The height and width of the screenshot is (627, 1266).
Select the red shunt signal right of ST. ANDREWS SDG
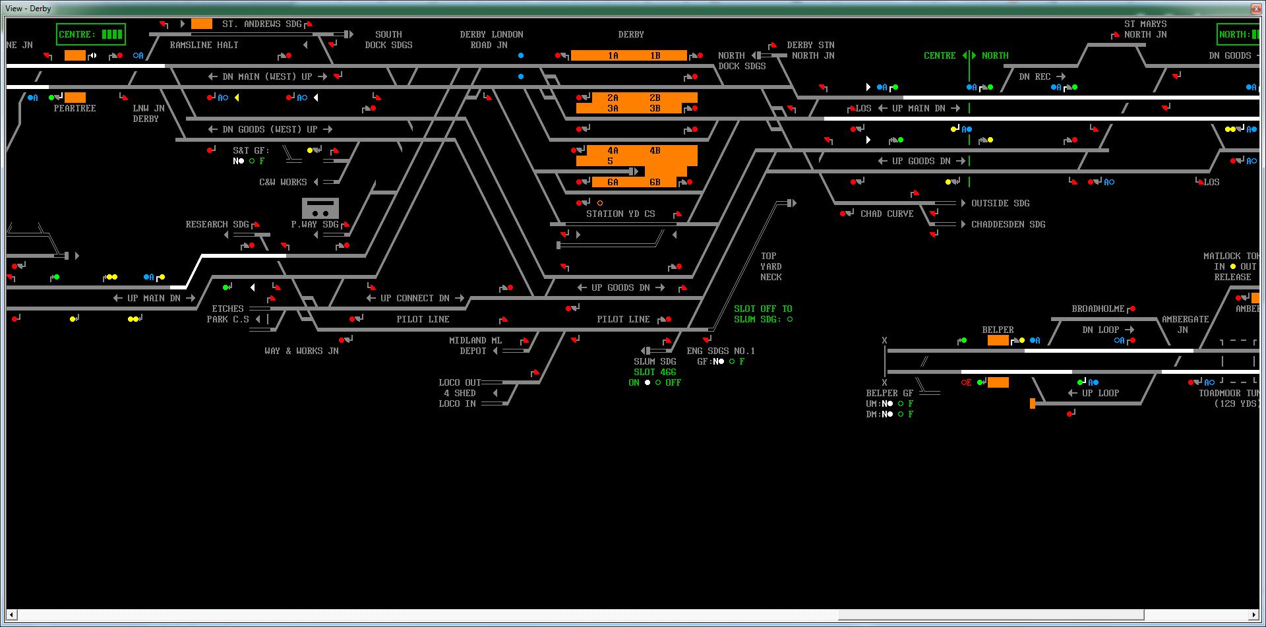[309, 24]
